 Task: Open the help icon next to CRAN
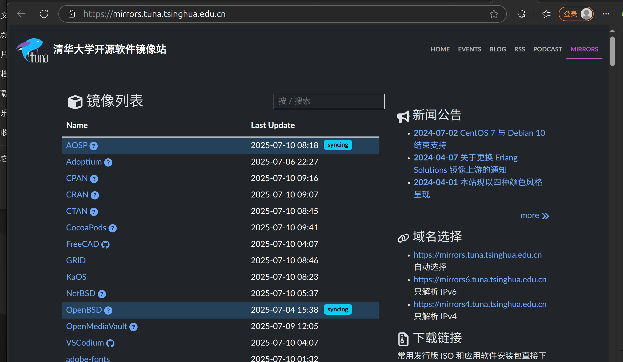pyautogui.click(x=95, y=195)
